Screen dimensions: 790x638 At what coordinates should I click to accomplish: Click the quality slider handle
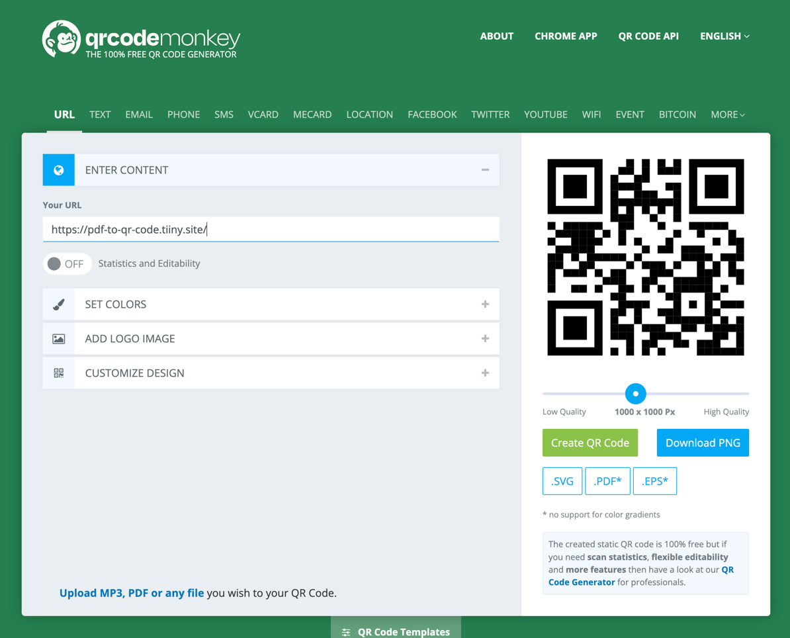click(635, 394)
